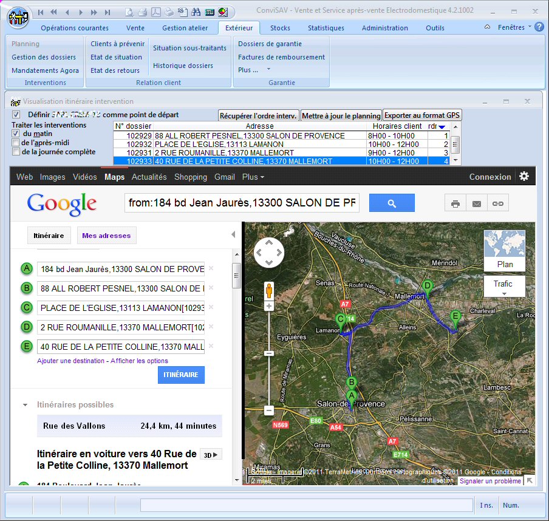
Task: Click the map pan control wheel
Action: 269,253
